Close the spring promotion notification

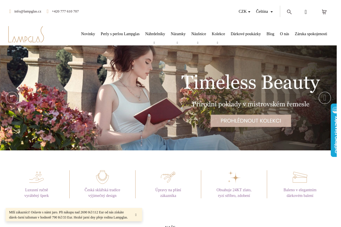pos(136,215)
